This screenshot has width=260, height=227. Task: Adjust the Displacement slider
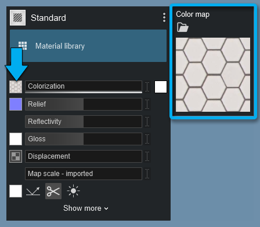pos(84,156)
